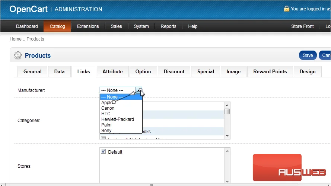Choose Canon as manufacturer

[x=121, y=108]
